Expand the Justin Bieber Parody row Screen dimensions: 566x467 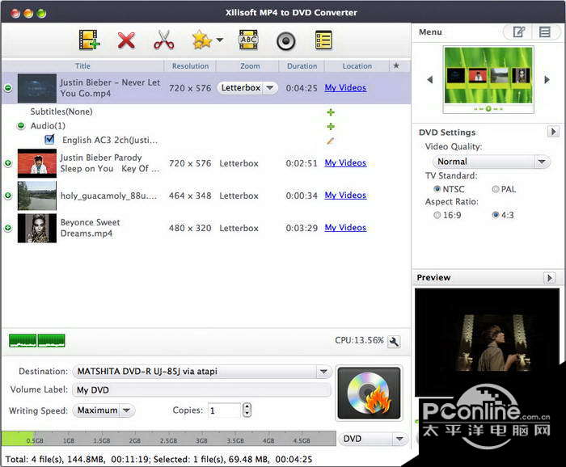[8, 163]
